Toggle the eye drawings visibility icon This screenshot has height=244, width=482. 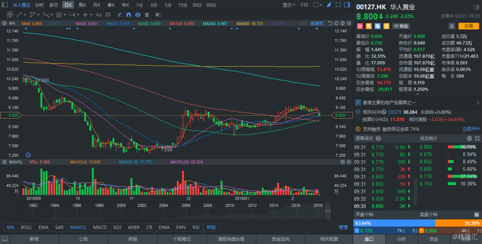point(138,14)
